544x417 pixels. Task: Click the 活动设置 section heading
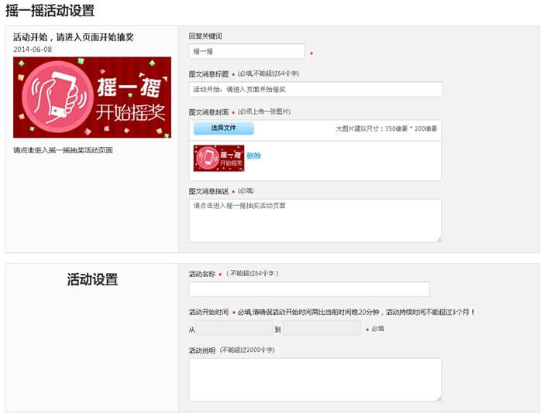pos(92,279)
